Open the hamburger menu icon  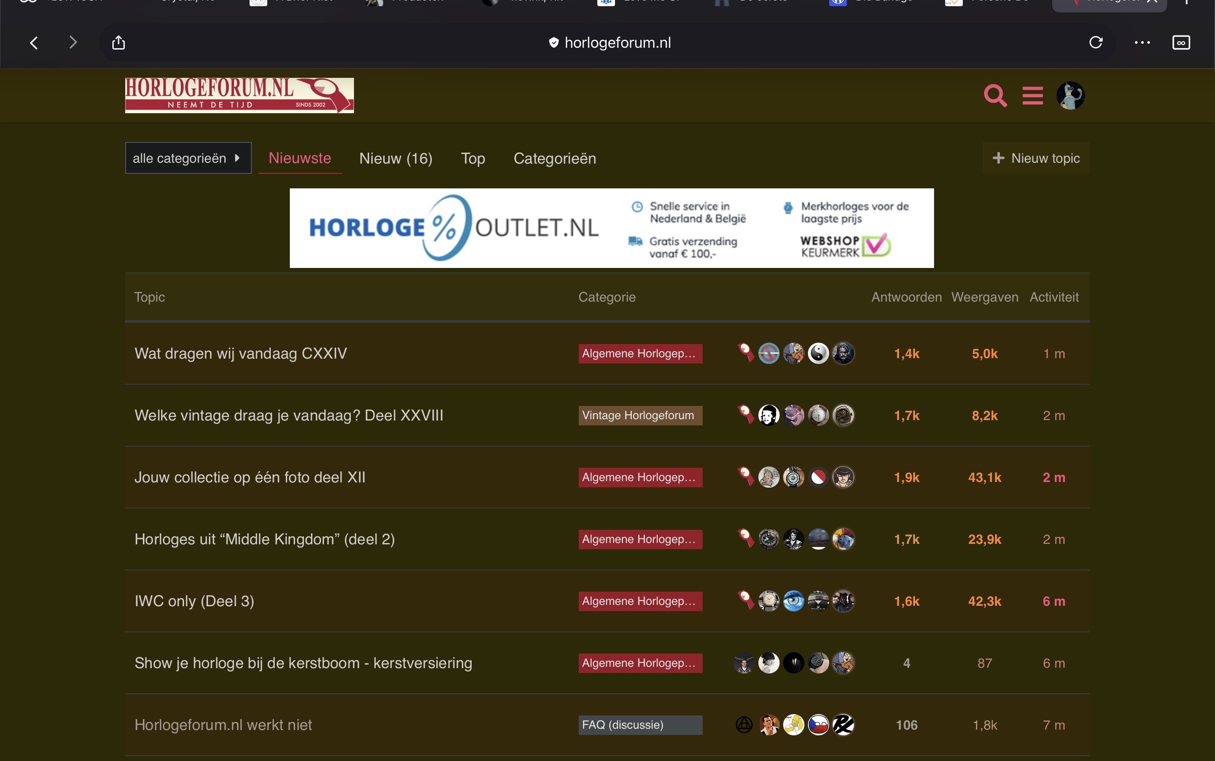[x=1032, y=96]
